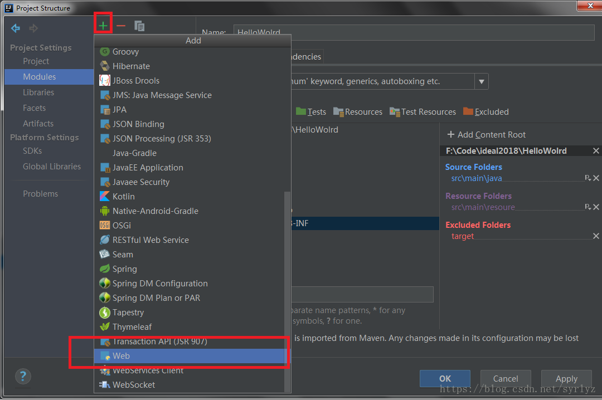
Task: Edit properties of src\main\resoure folder
Action: (x=588, y=207)
